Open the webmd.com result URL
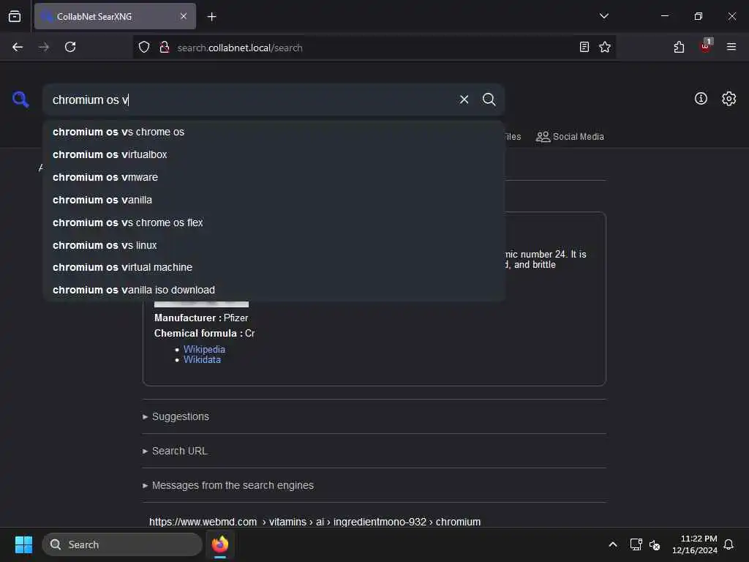The height and width of the screenshot is (562, 749). tap(315, 522)
